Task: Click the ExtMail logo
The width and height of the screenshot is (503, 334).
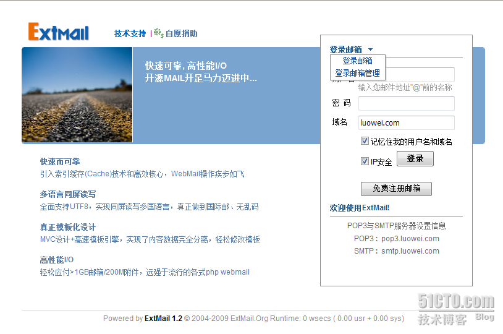Action: [58, 32]
